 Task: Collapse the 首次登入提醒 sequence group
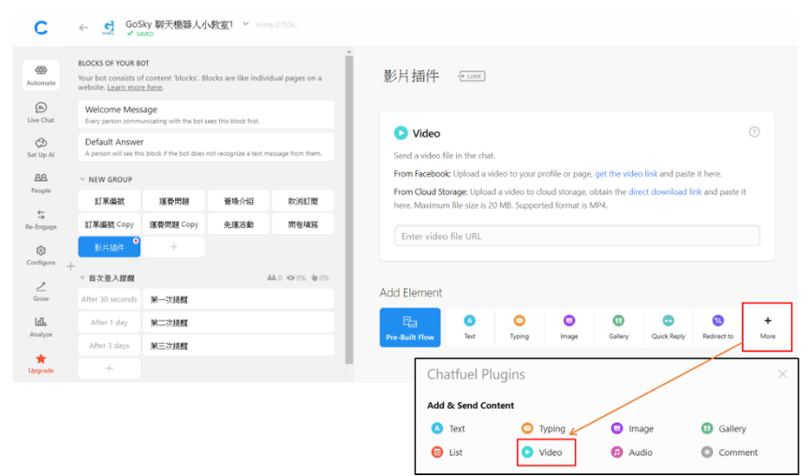(82, 278)
